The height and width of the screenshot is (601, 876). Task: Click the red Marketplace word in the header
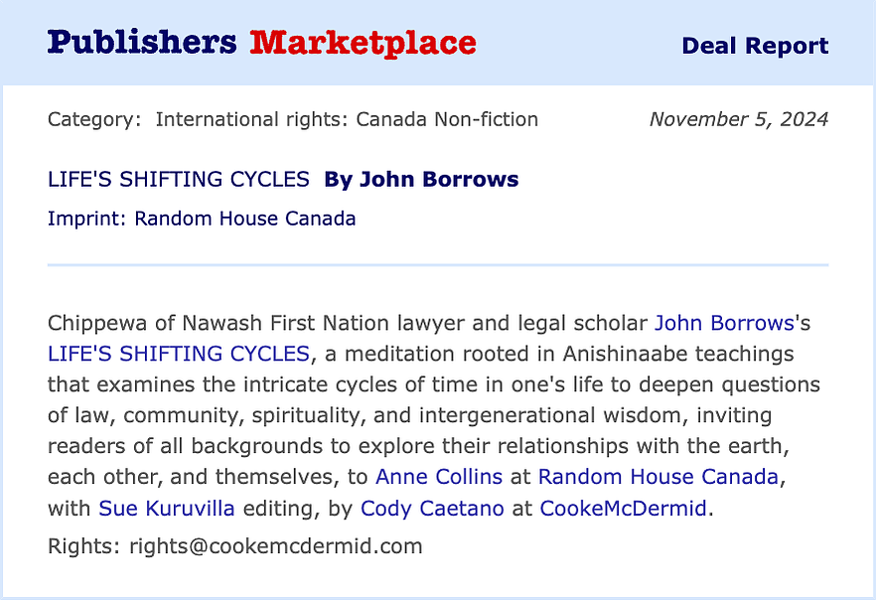(x=363, y=43)
